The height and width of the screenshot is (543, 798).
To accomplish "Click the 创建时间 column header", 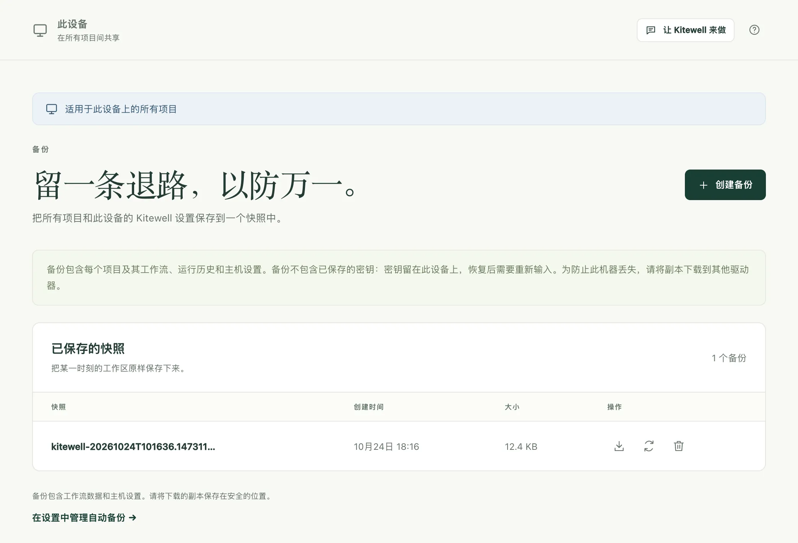I will (x=368, y=407).
